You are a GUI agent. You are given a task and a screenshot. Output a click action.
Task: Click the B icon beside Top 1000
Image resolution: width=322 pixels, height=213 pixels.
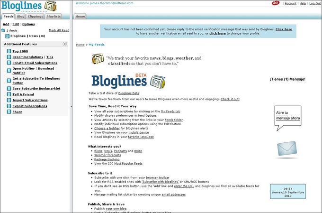tap(9, 51)
